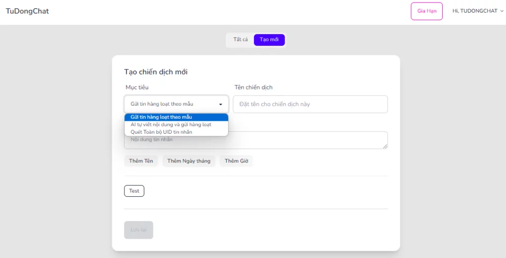Select Quét Toàn bộ UID tin nhắn option

(x=176, y=132)
